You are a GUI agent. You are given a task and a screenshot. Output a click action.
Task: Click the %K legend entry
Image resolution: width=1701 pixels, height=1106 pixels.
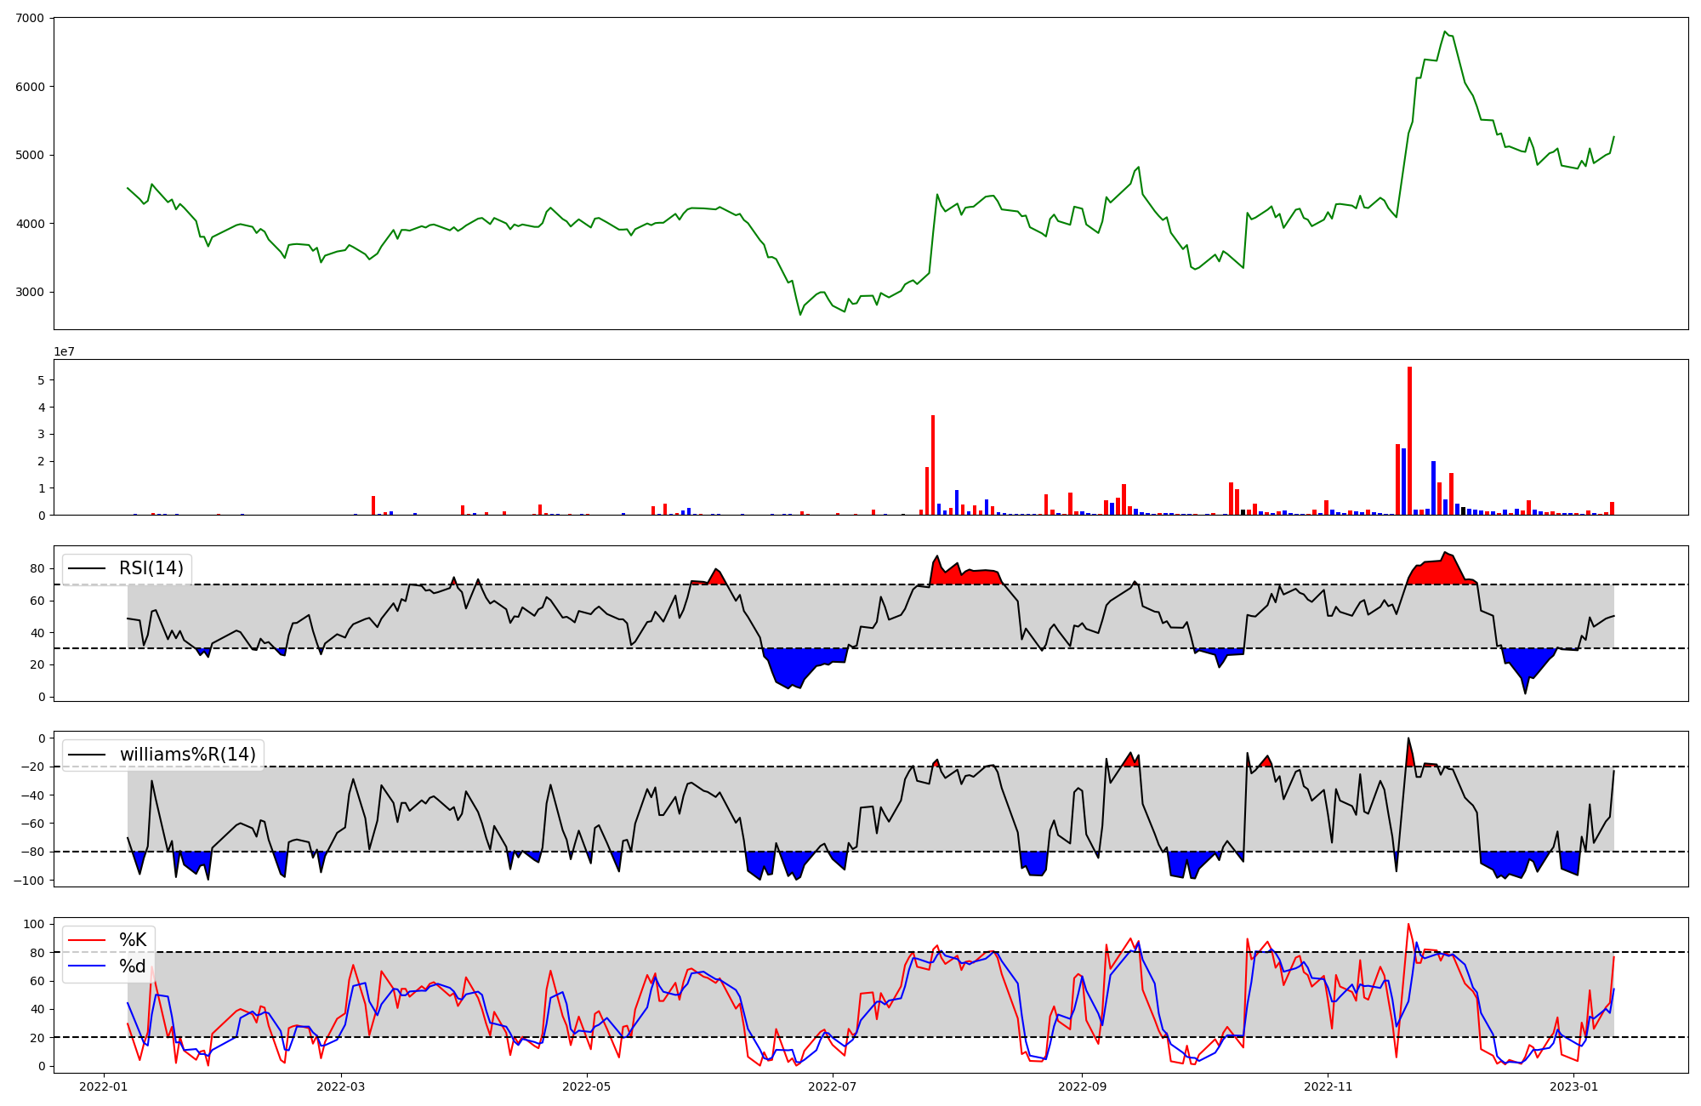(x=133, y=940)
